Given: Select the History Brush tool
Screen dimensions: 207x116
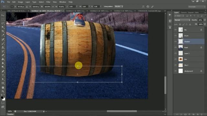Looking at the screenshot, I should (x=3, y=51).
